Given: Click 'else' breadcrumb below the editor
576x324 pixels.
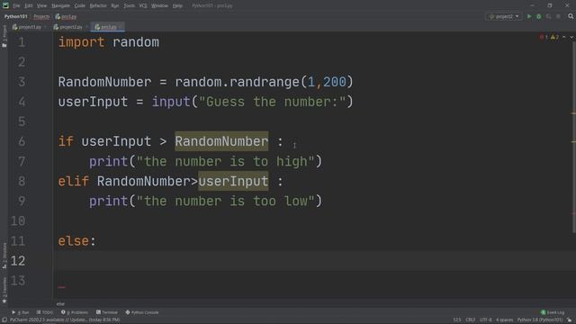Looking at the screenshot, I should point(60,304).
